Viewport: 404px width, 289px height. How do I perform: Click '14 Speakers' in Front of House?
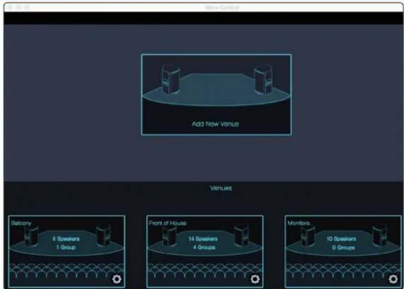[203, 239]
